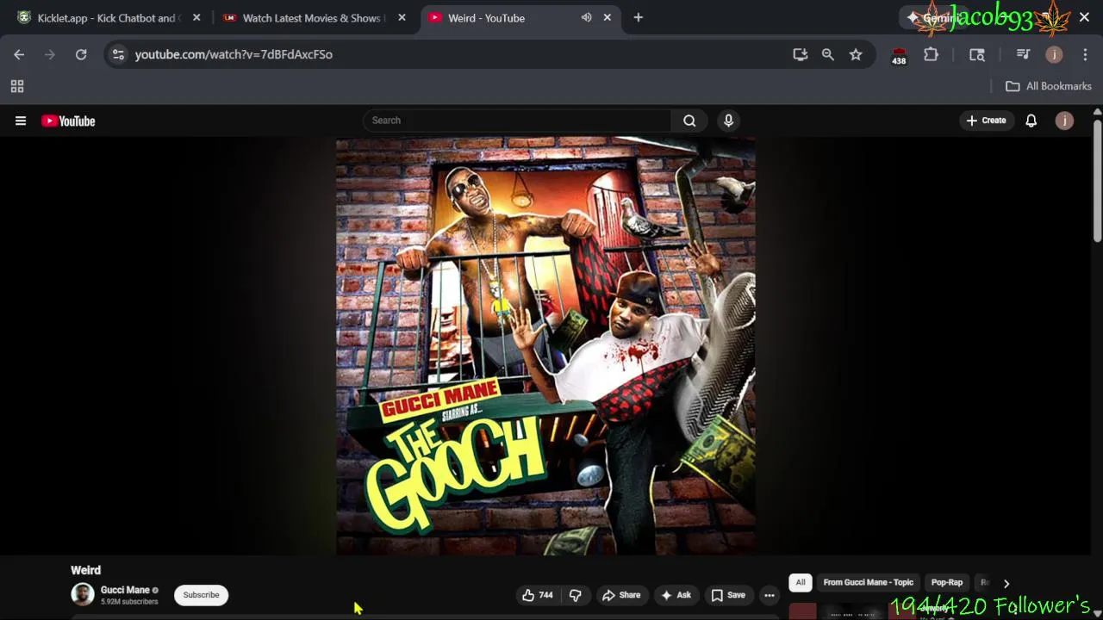
Task: Start voice search with the microphone icon
Action: tap(728, 121)
